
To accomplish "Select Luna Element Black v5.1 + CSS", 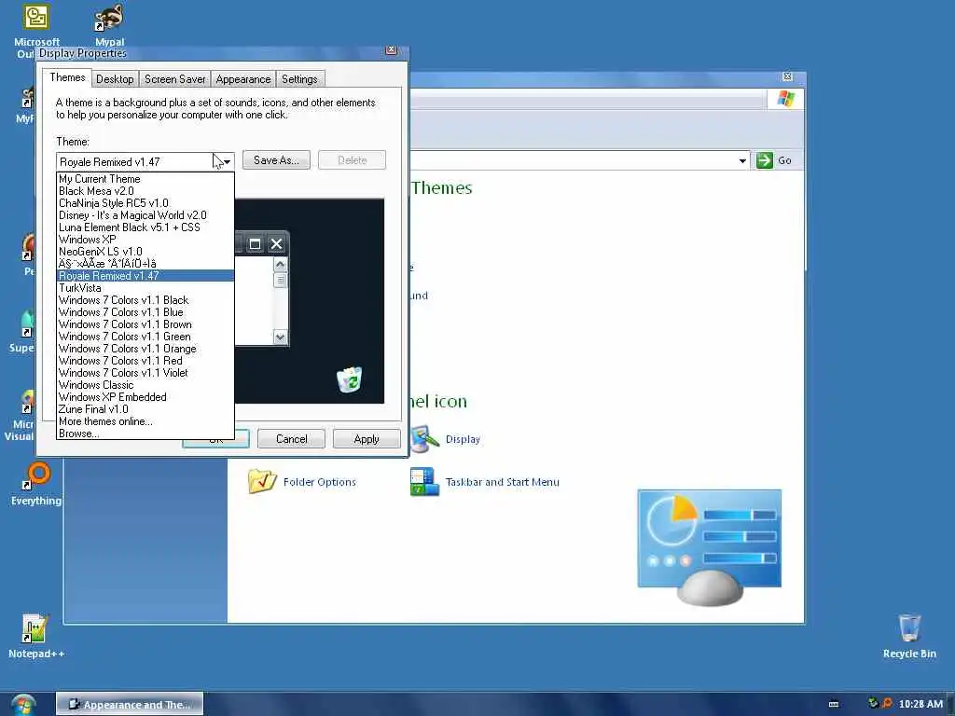I will tap(145, 227).
